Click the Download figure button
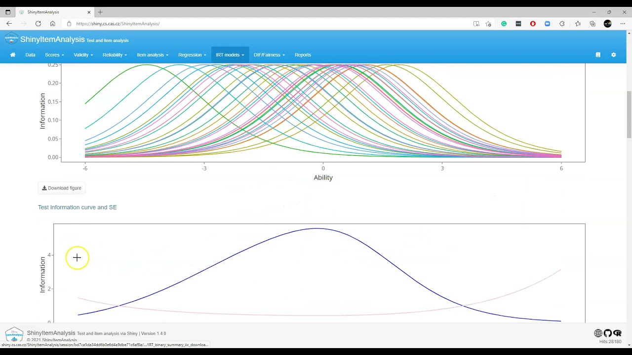The width and height of the screenshot is (632, 355). (x=62, y=188)
